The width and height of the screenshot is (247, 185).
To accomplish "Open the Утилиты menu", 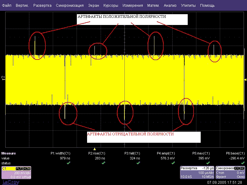I will point(188,6).
